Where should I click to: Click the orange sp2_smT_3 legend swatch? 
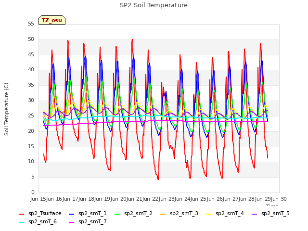click(163, 214)
